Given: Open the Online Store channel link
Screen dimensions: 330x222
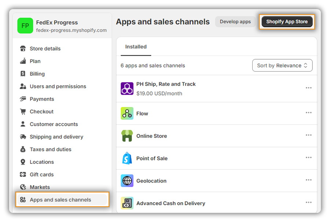Looking at the screenshot, I should point(151,136).
